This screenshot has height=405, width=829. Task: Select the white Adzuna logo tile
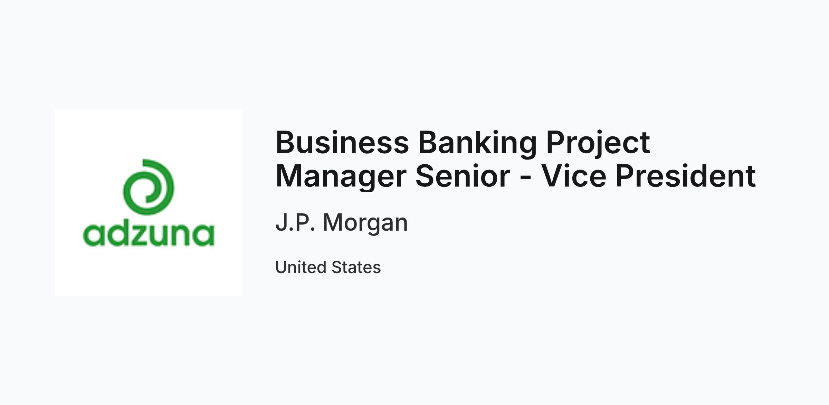(x=149, y=203)
